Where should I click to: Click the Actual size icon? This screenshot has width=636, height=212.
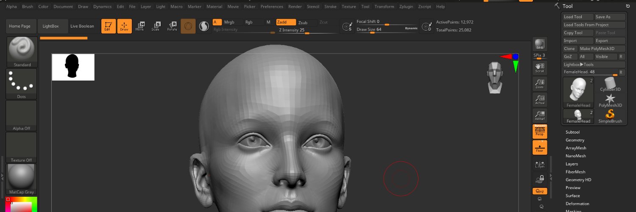point(540,100)
